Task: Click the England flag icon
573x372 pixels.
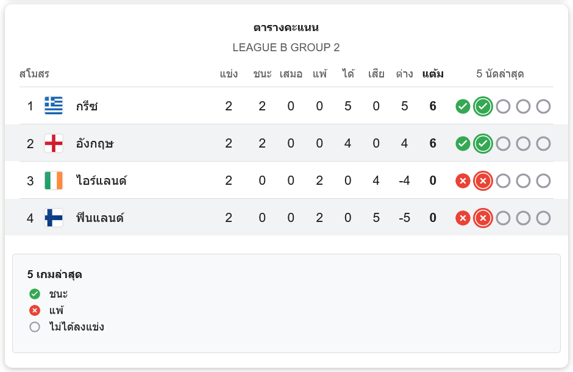Action: (x=54, y=143)
